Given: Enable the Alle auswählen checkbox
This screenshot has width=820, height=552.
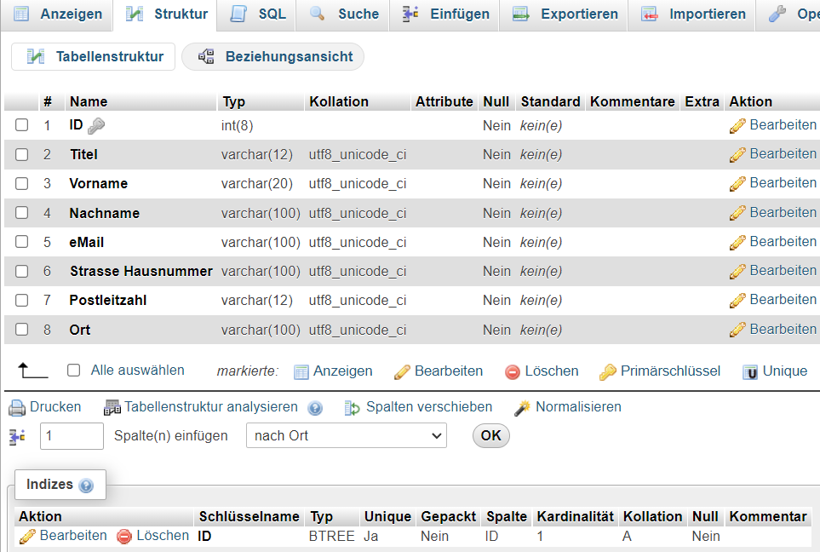Looking at the screenshot, I should coord(74,371).
